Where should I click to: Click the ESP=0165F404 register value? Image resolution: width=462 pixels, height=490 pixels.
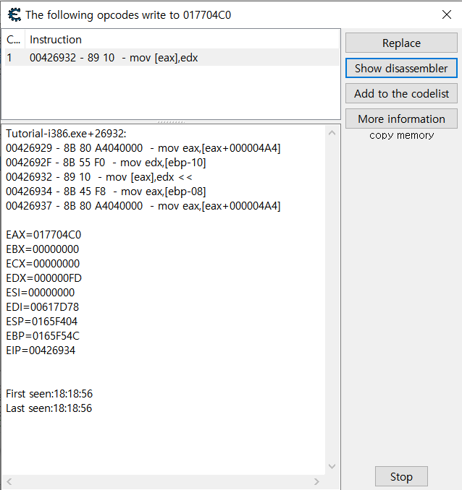[42, 322]
